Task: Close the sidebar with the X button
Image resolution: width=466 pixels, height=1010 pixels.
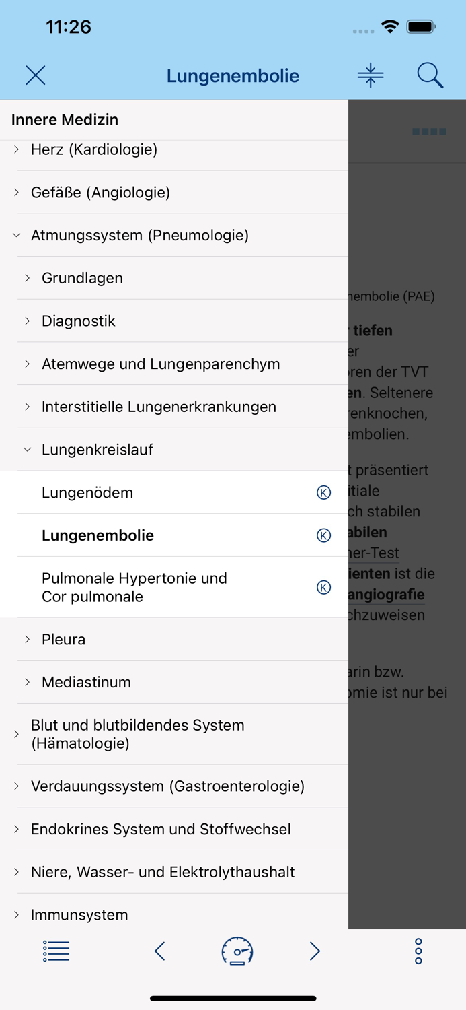Action: coord(35,75)
